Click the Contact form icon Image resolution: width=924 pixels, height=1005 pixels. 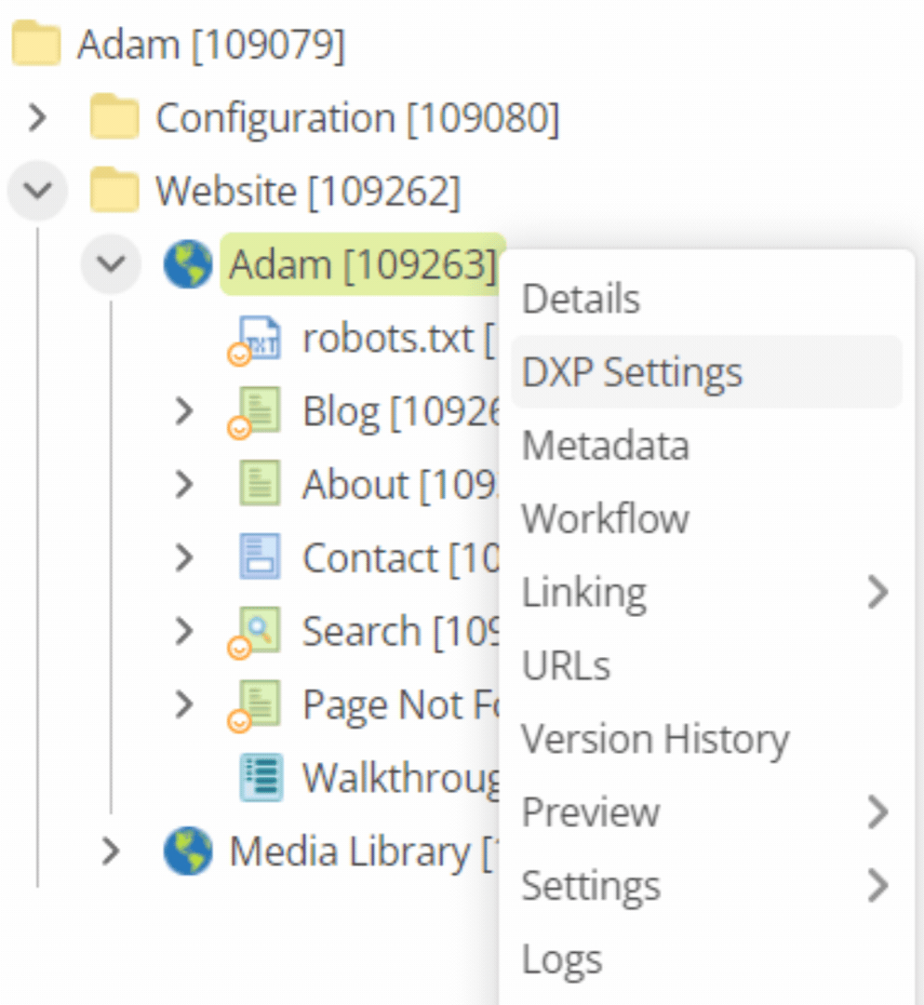tap(257, 557)
